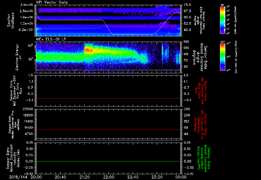261x180 pixels.
Task: Click the NF color scale bar
Action: tap(222, 20)
